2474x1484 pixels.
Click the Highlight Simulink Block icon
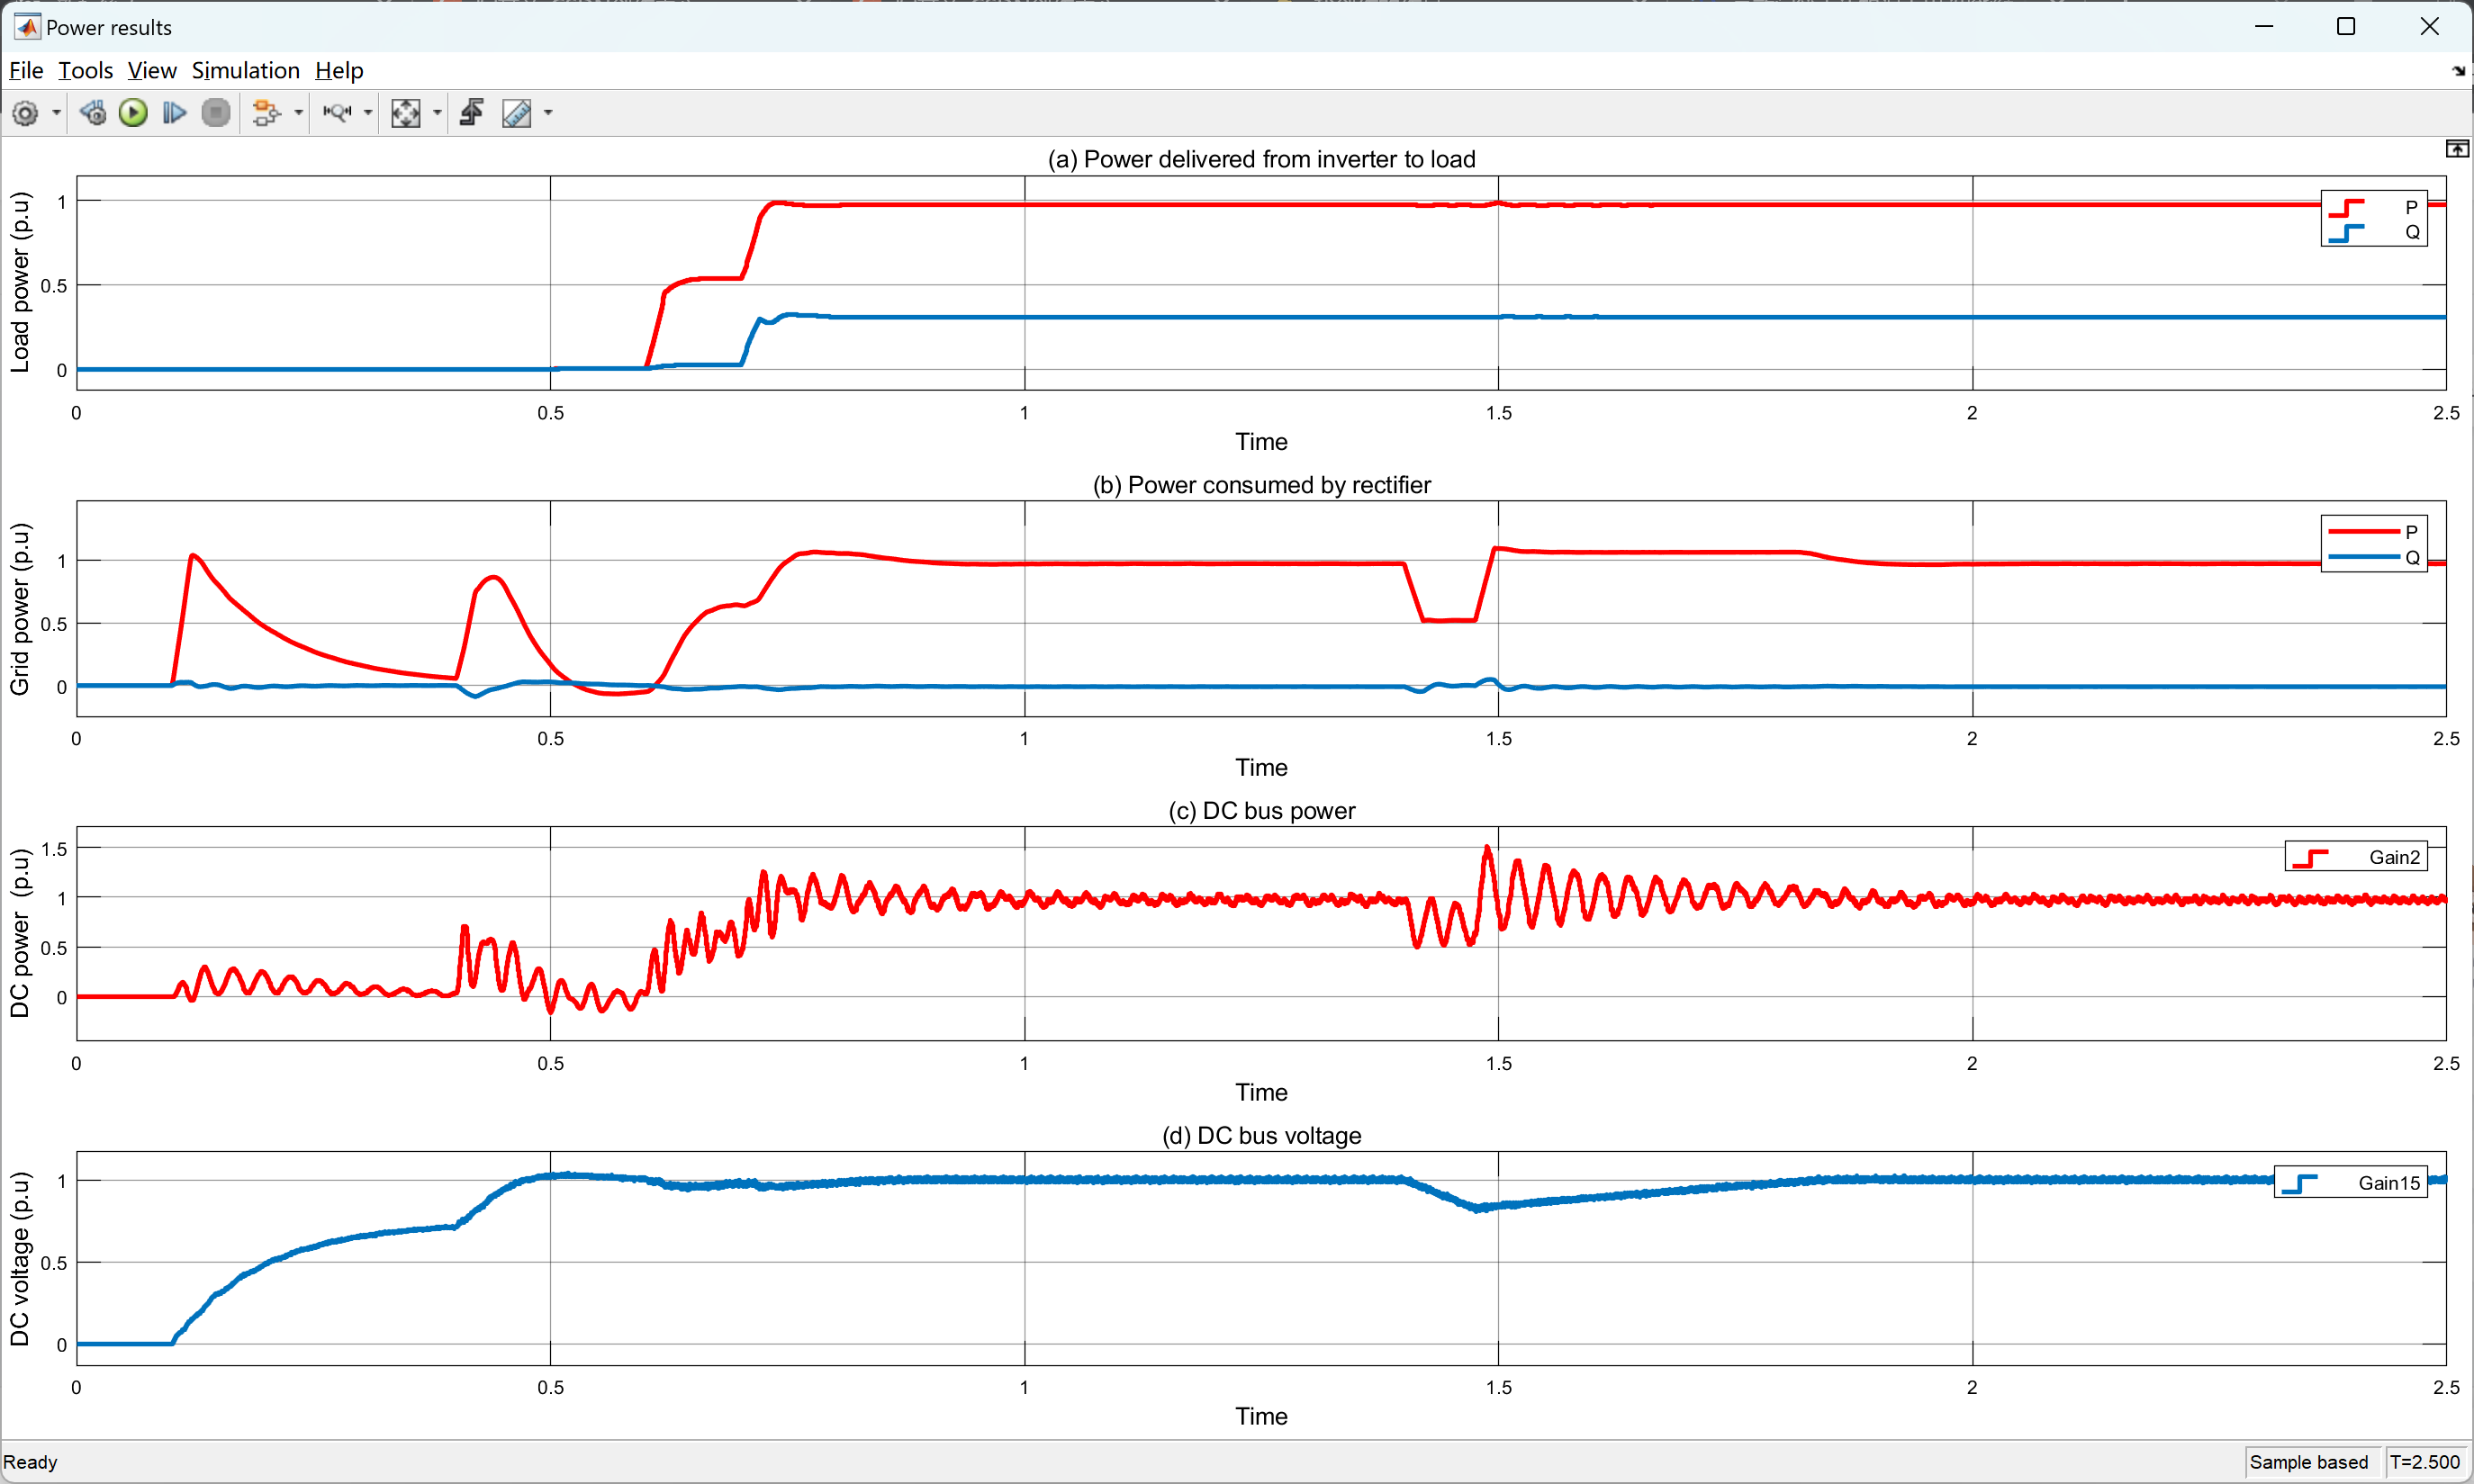(x=265, y=113)
